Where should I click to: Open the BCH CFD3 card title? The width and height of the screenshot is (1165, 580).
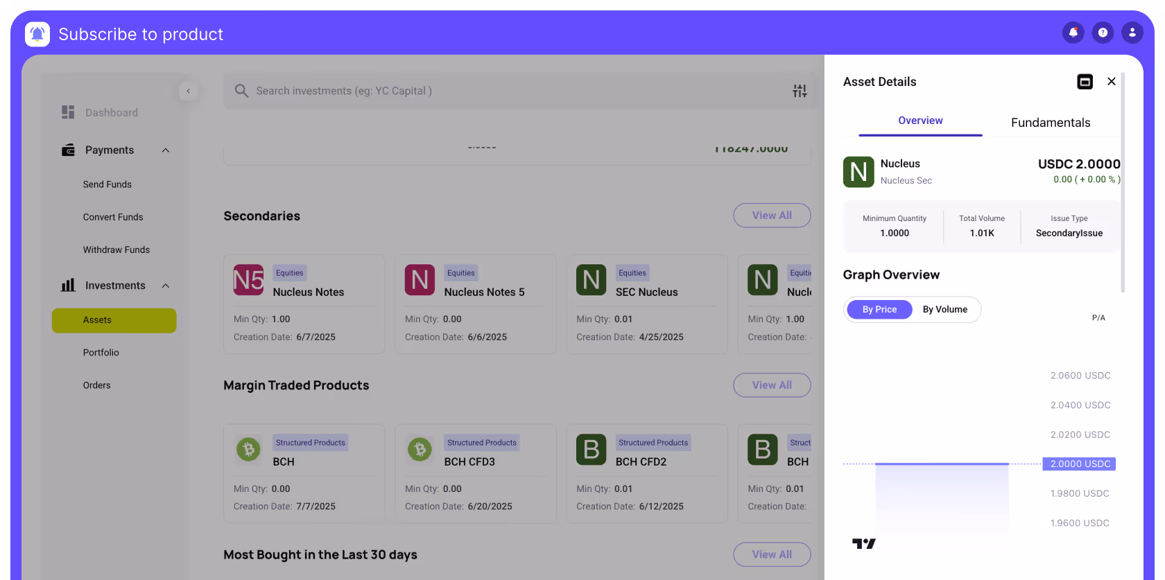[x=469, y=462]
